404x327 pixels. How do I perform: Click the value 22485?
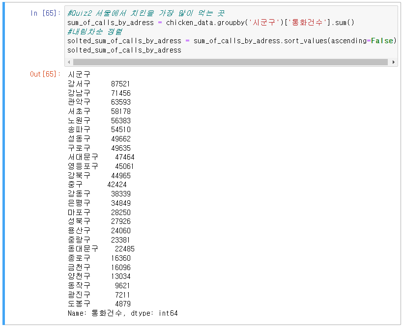[x=125, y=249]
